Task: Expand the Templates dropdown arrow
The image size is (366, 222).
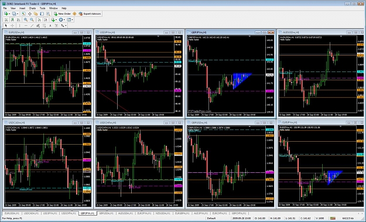Action: [x=73, y=19]
